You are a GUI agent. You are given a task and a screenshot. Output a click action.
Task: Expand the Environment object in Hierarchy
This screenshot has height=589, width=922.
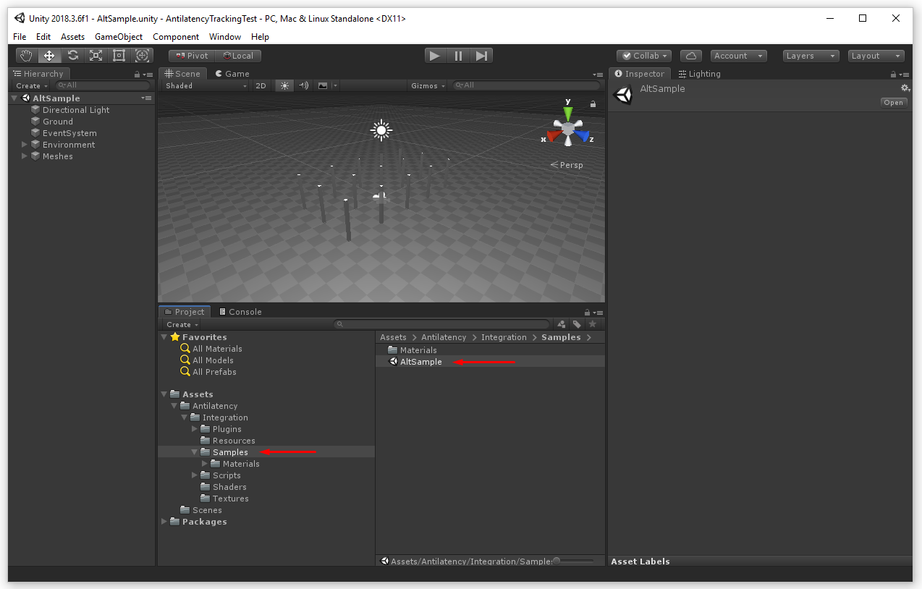pos(25,145)
